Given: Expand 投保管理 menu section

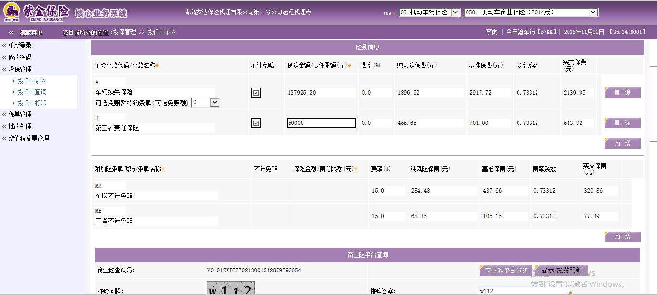Looking at the screenshot, I should pos(20,69).
